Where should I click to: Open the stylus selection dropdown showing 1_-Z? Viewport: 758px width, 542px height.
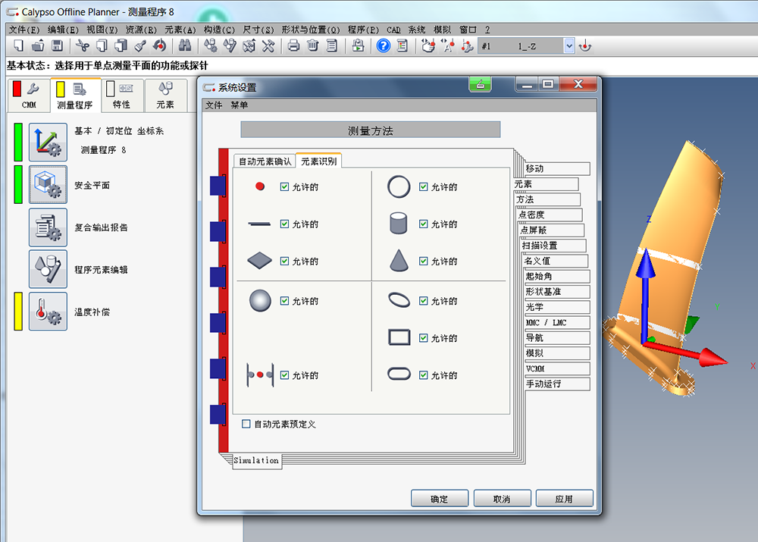click(x=569, y=46)
